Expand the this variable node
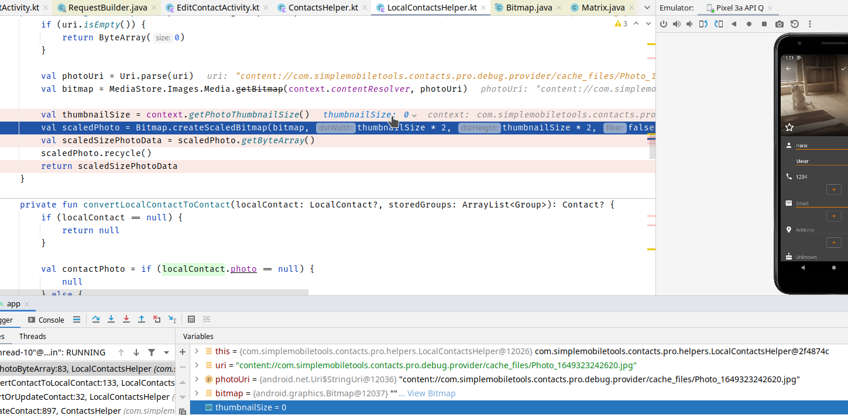Screen dimensions: 848x415 point(197,351)
